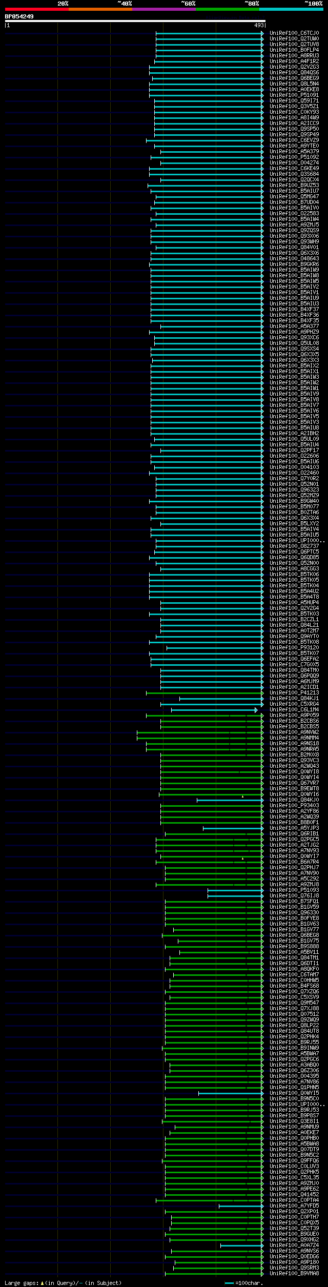Open hit UniRef100_Q84QS6

(x=294, y=73)
